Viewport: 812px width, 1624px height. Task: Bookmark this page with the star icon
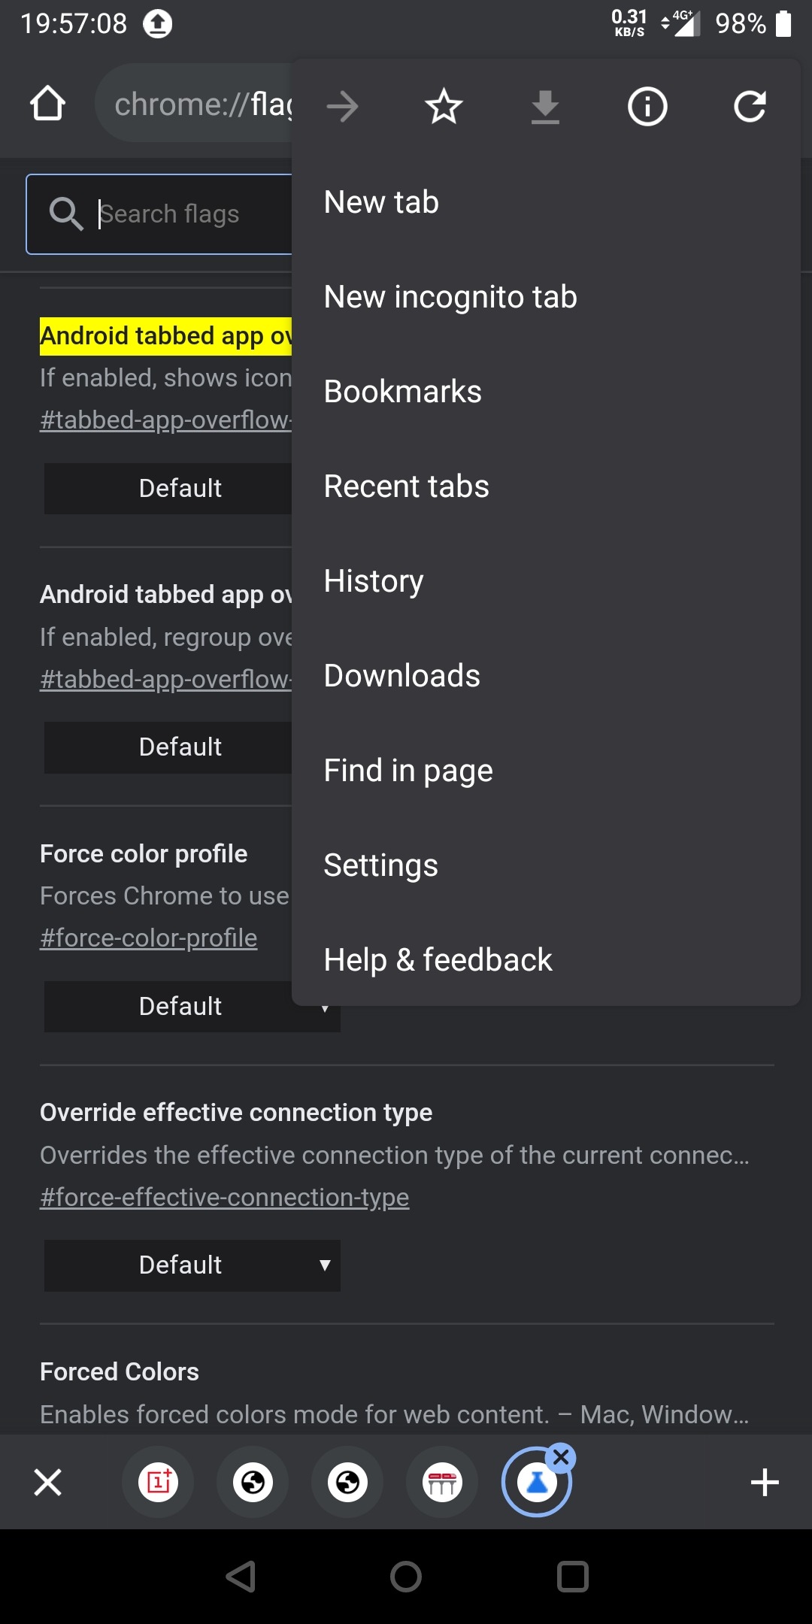pos(444,106)
